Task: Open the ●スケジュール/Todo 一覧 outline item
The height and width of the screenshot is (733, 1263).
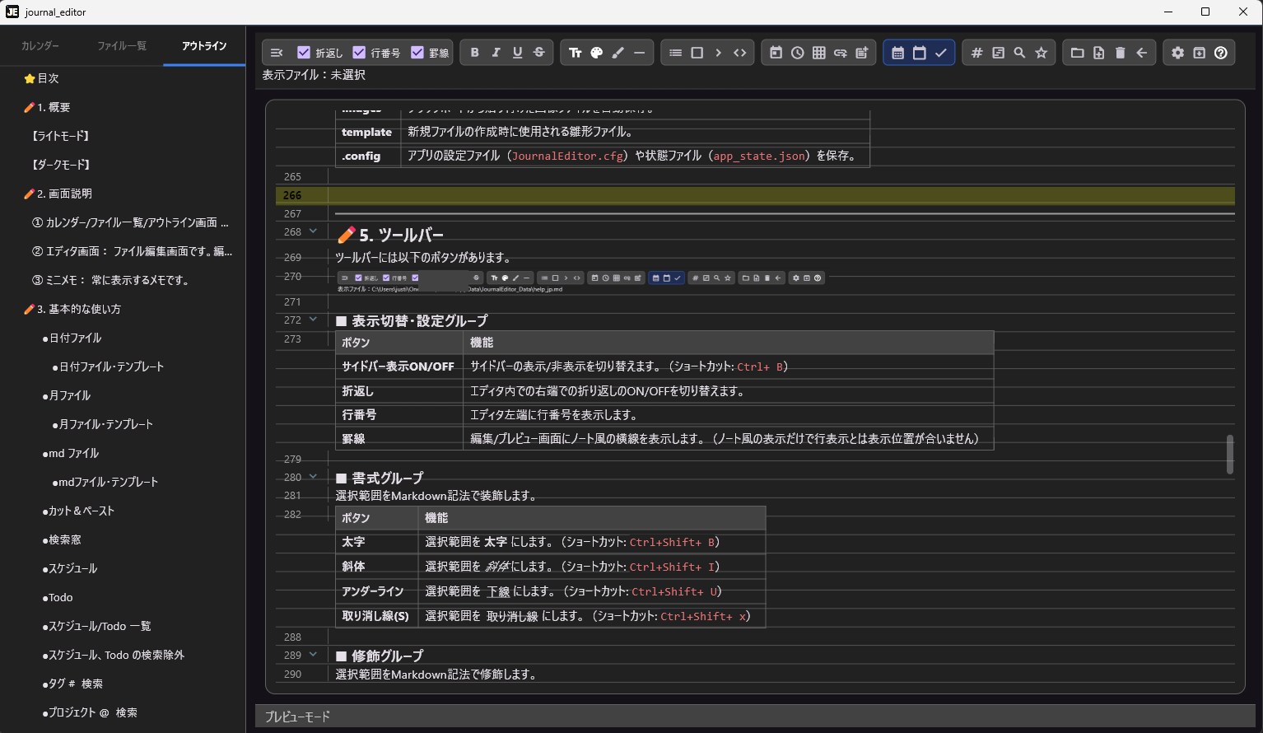Action: click(97, 626)
